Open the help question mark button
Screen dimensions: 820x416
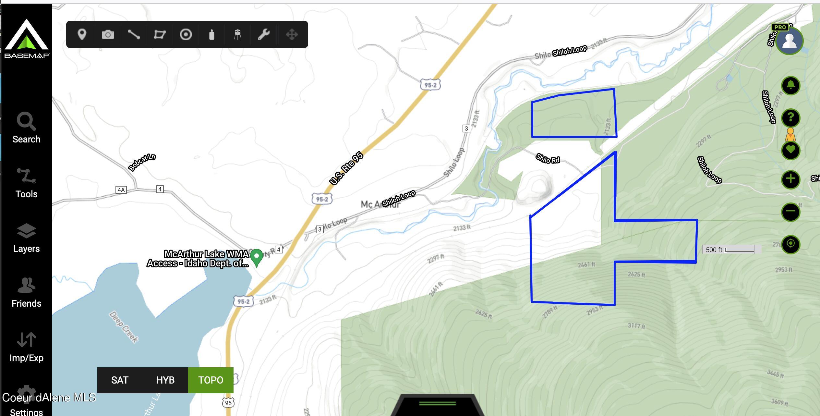(x=791, y=118)
